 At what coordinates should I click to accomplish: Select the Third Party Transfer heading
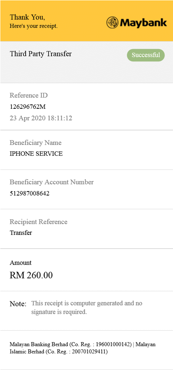[40, 54]
